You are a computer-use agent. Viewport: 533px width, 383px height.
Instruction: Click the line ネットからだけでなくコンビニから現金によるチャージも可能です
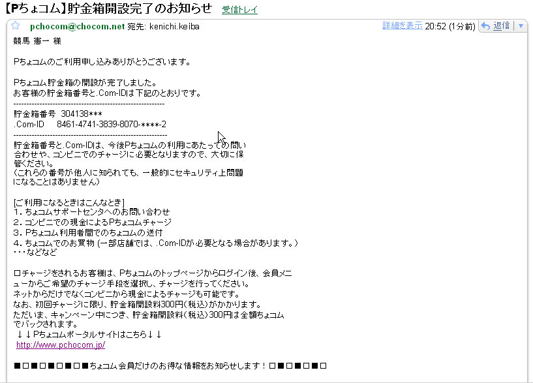pos(127,294)
